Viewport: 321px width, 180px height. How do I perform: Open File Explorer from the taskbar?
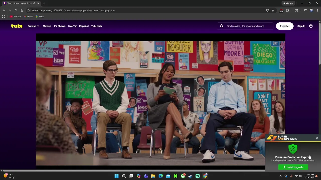[x=153, y=176]
